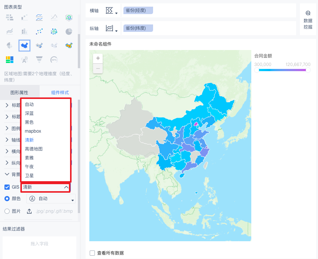Screen dimensions: 318x259
Task: Click the legend slider maximum handle
Action: [308, 70]
